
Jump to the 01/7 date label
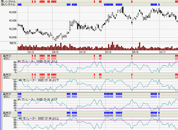(x=163, y=52)
